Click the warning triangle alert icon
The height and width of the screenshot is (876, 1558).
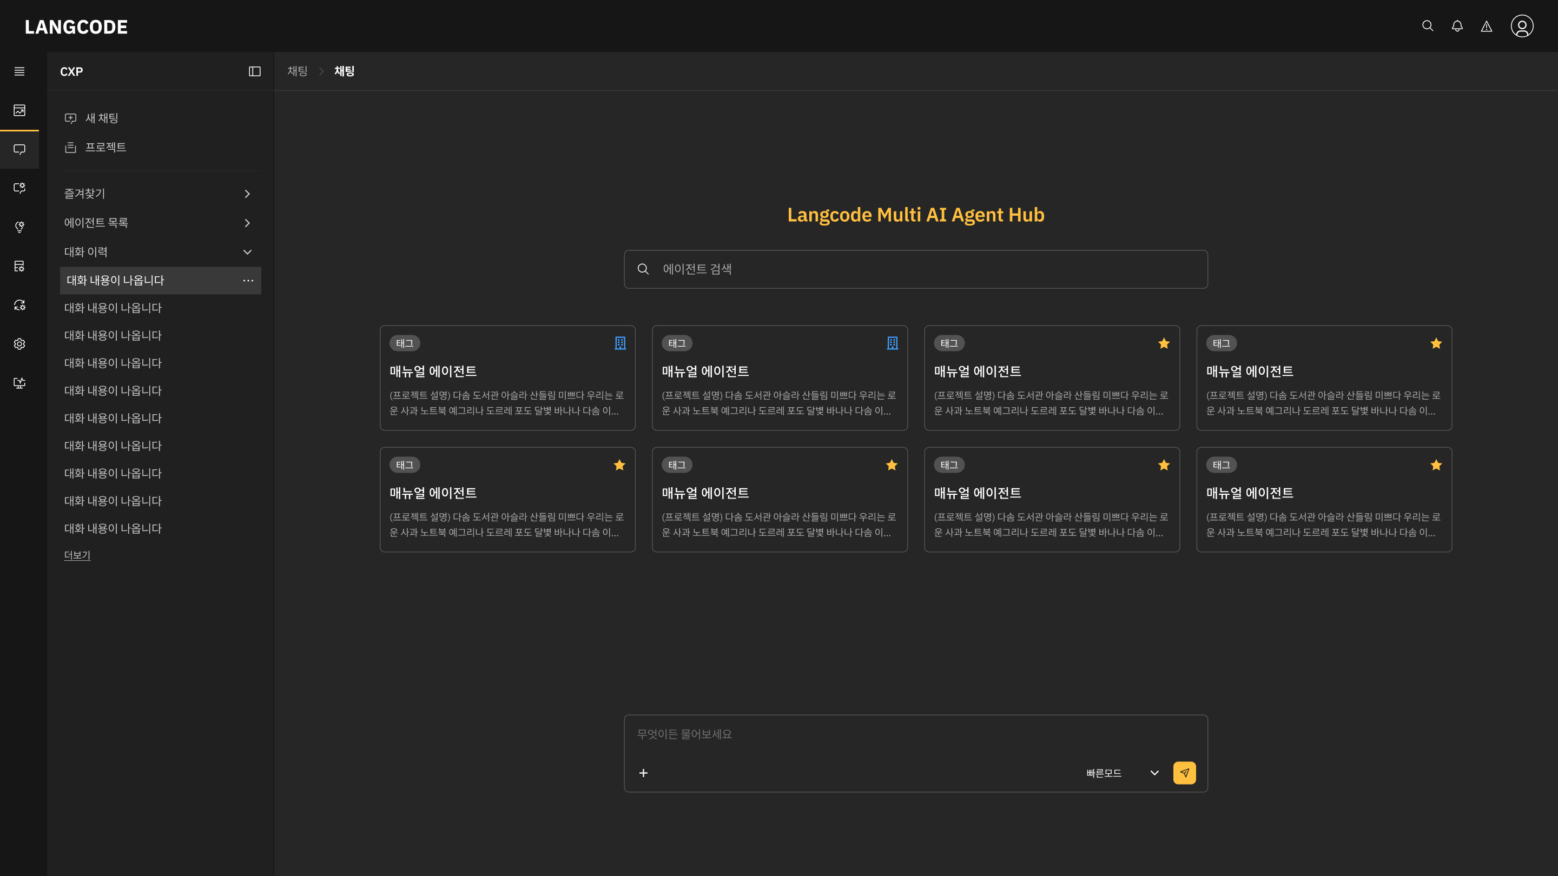(x=1486, y=26)
